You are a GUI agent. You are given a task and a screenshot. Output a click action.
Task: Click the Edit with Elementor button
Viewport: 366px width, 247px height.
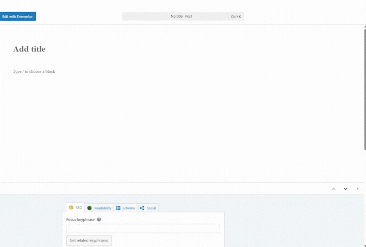coord(18,16)
